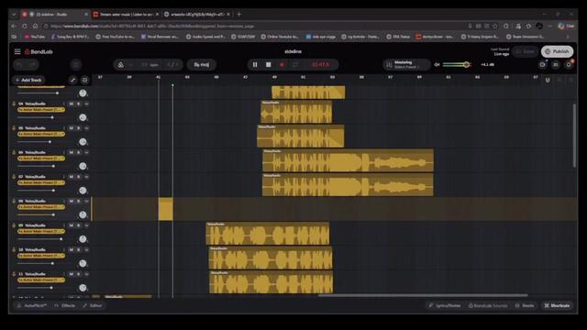The height and width of the screenshot is (330, 587).
Task: Open the key signature selector
Action: (202, 65)
